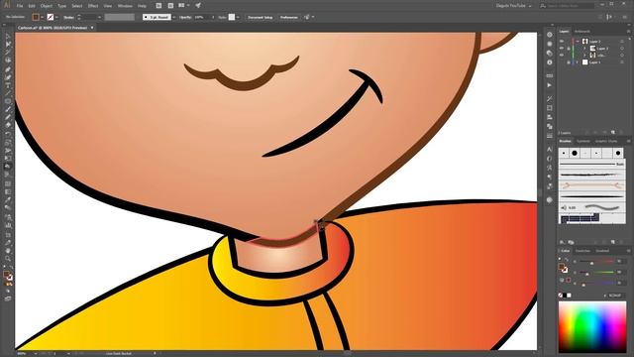Image resolution: width=634 pixels, height=357 pixels.
Task: Close the Cartoon.ai document tab
Action: (92, 28)
